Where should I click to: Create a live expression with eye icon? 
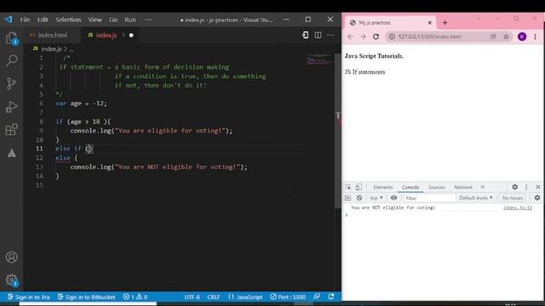point(393,198)
